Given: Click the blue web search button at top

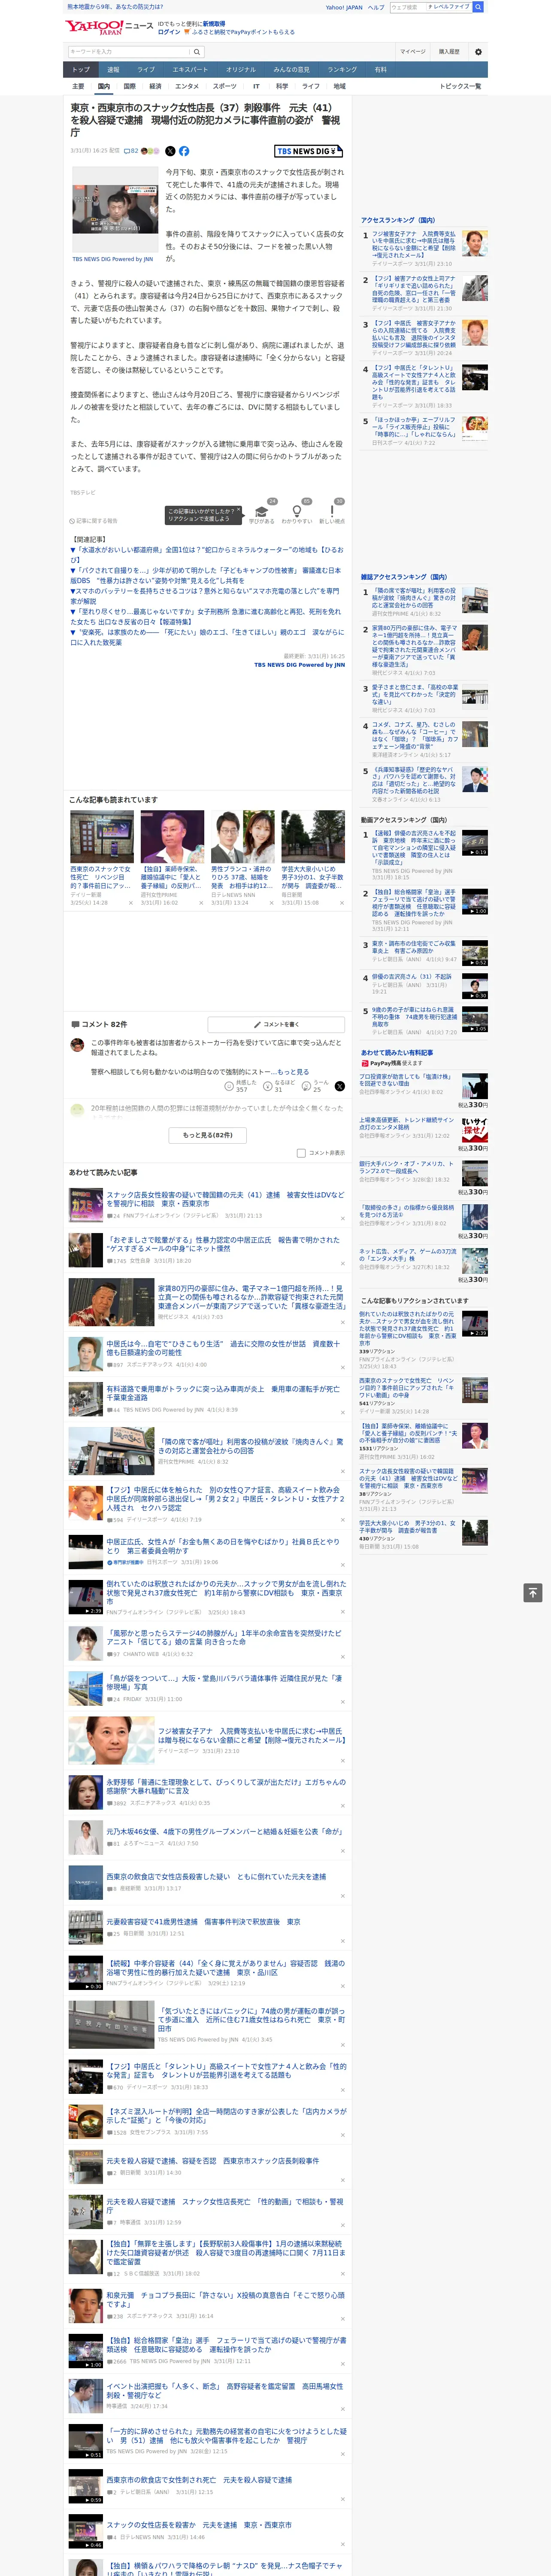Looking at the screenshot, I should click(478, 7).
